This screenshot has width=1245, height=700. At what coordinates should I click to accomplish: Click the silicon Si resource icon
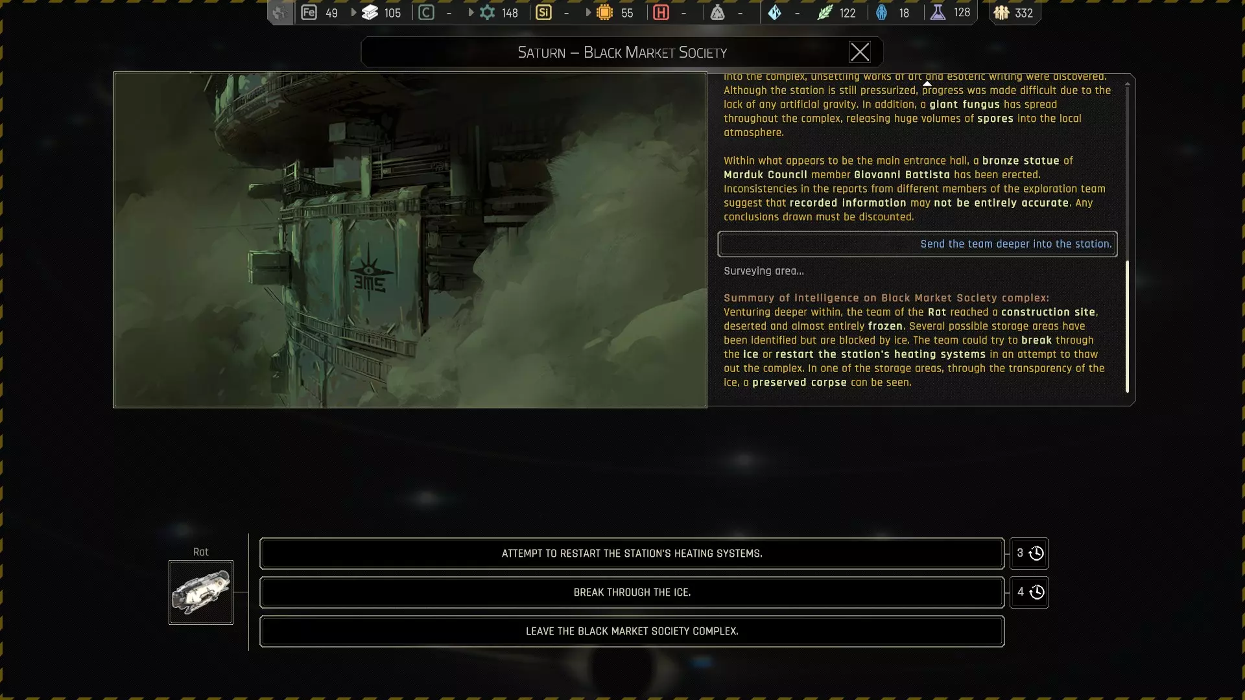543,12
